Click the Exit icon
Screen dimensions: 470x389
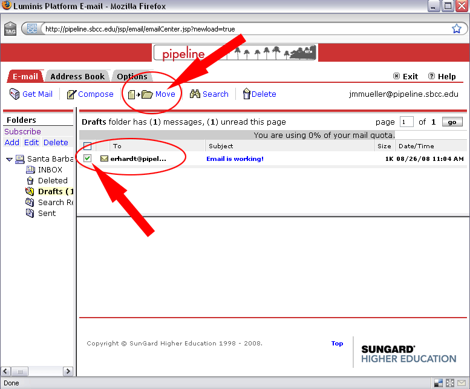(x=396, y=77)
